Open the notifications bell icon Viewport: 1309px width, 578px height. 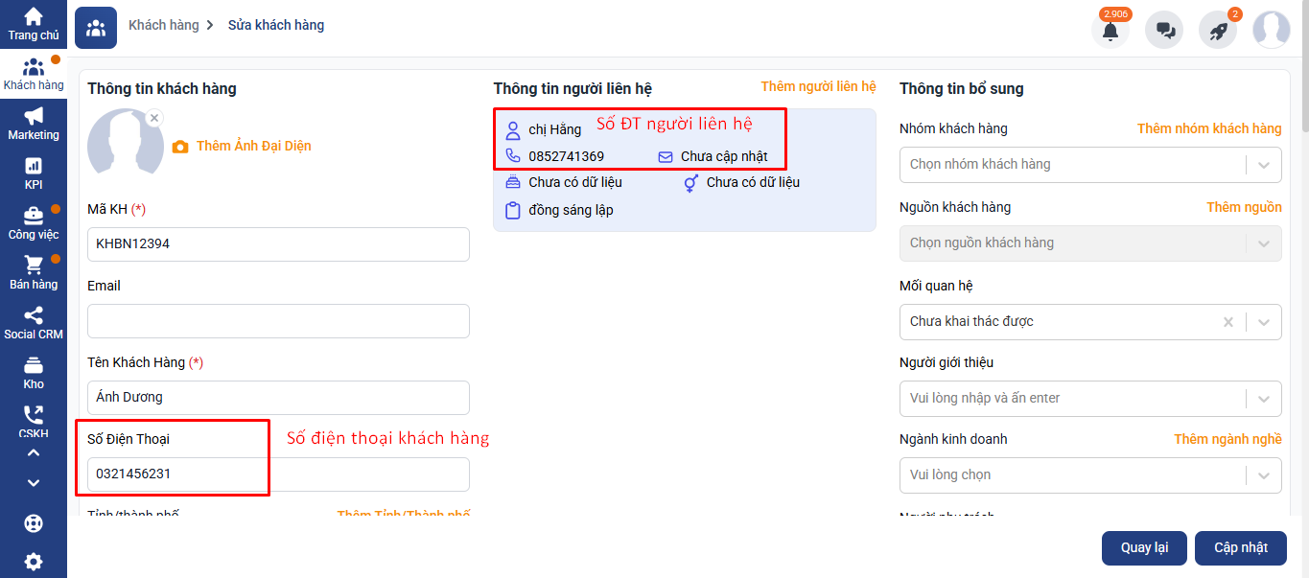tap(1110, 30)
